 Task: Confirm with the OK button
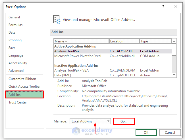click(146, 132)
